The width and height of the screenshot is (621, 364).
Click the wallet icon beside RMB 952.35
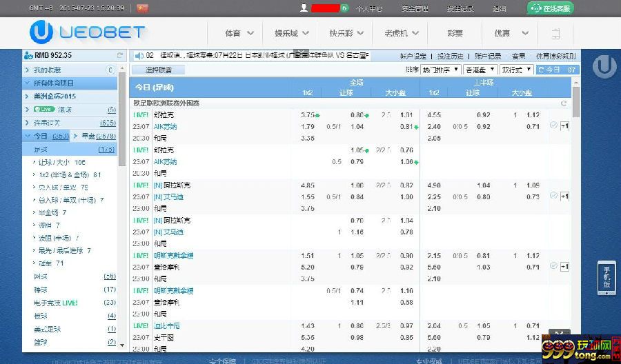28,55
